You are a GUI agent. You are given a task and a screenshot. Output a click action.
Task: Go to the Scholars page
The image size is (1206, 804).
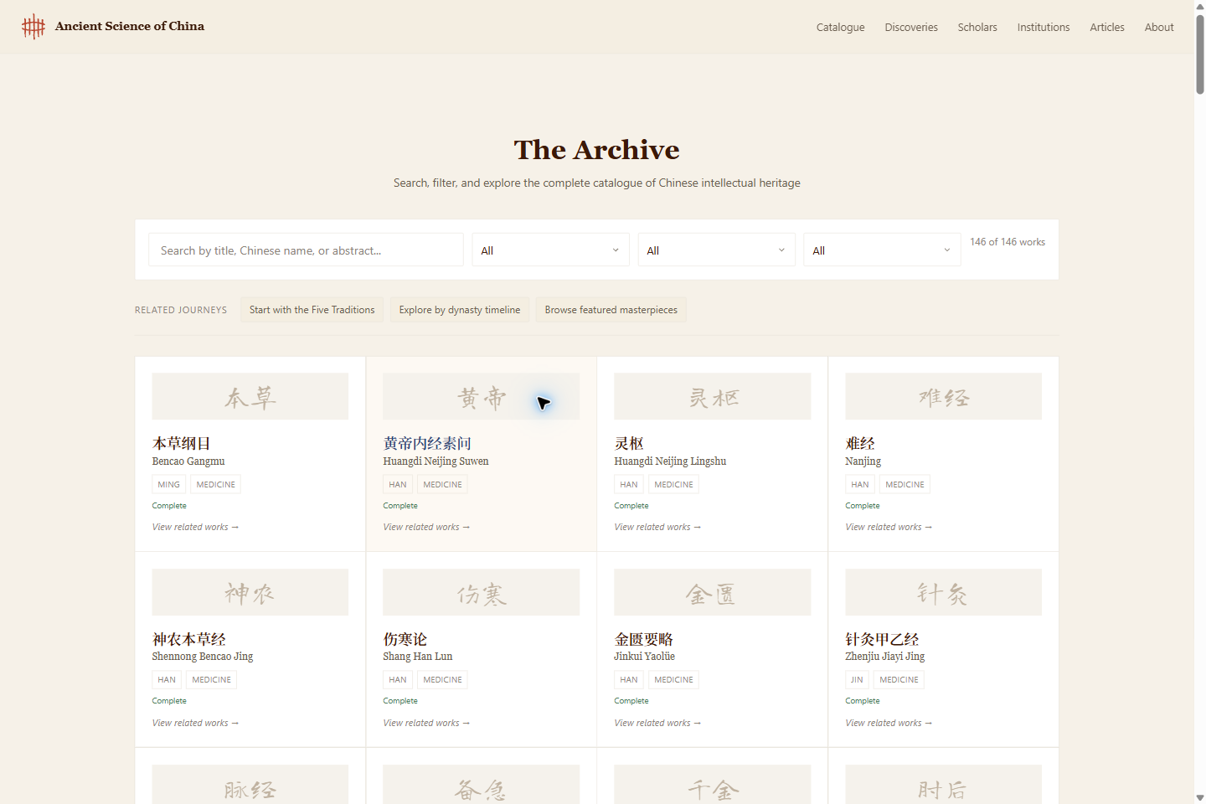(977, 28)
